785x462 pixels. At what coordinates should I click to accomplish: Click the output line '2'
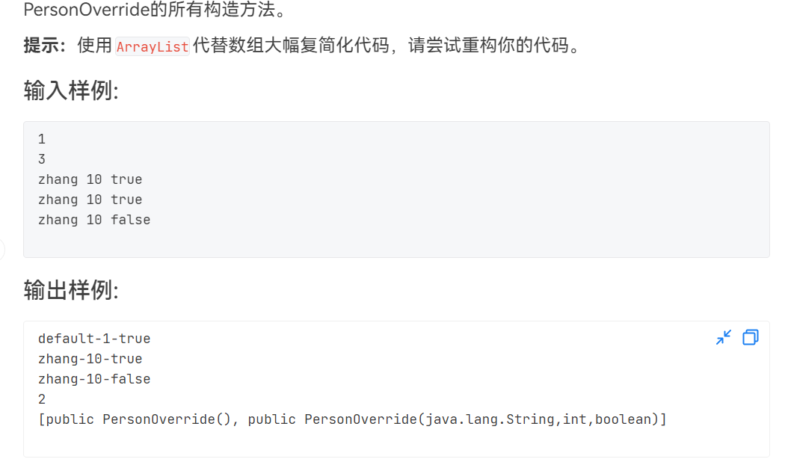(x=42, y=399)
